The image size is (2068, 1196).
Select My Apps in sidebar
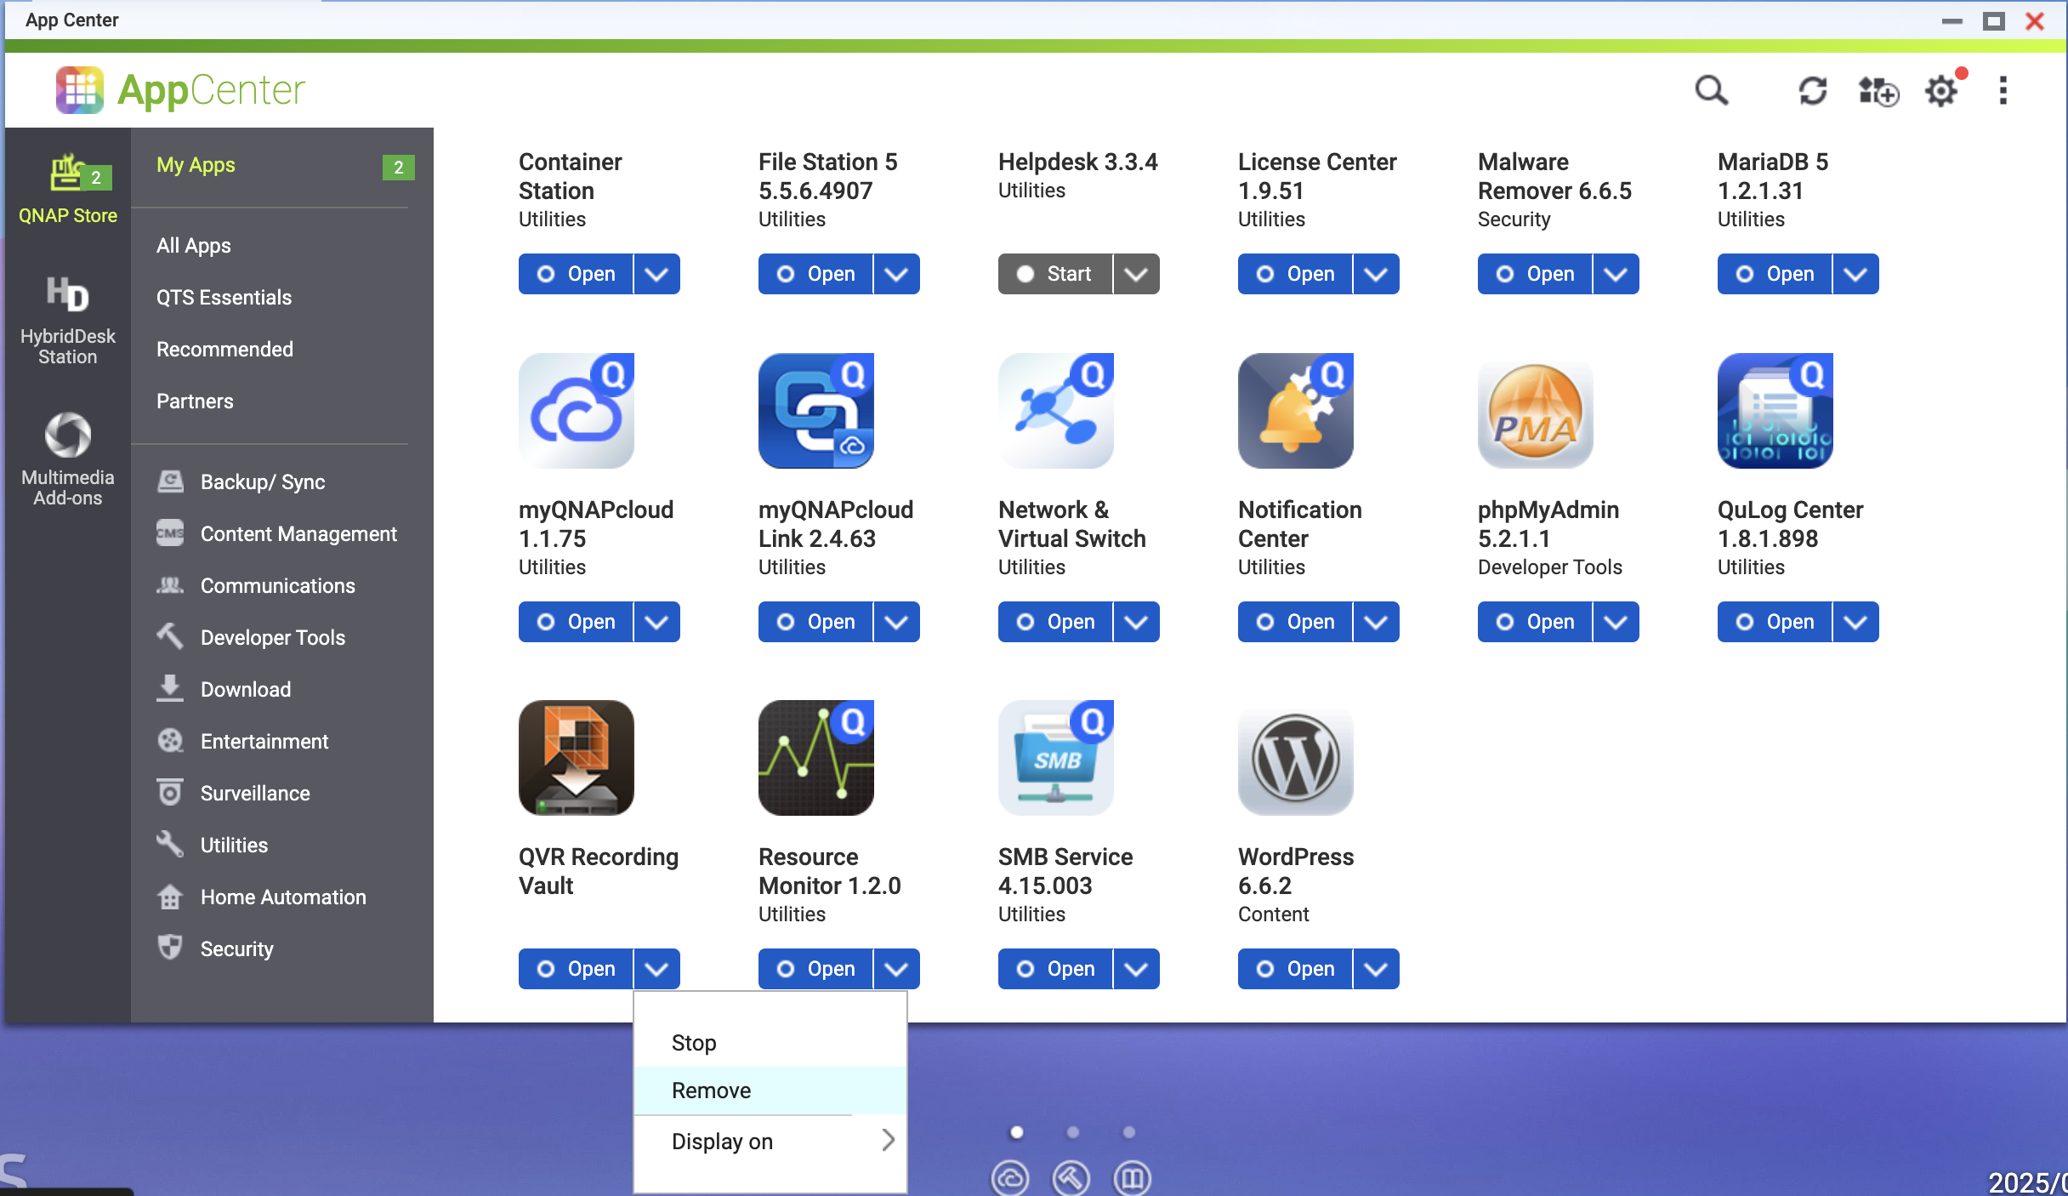pos(196,165)
